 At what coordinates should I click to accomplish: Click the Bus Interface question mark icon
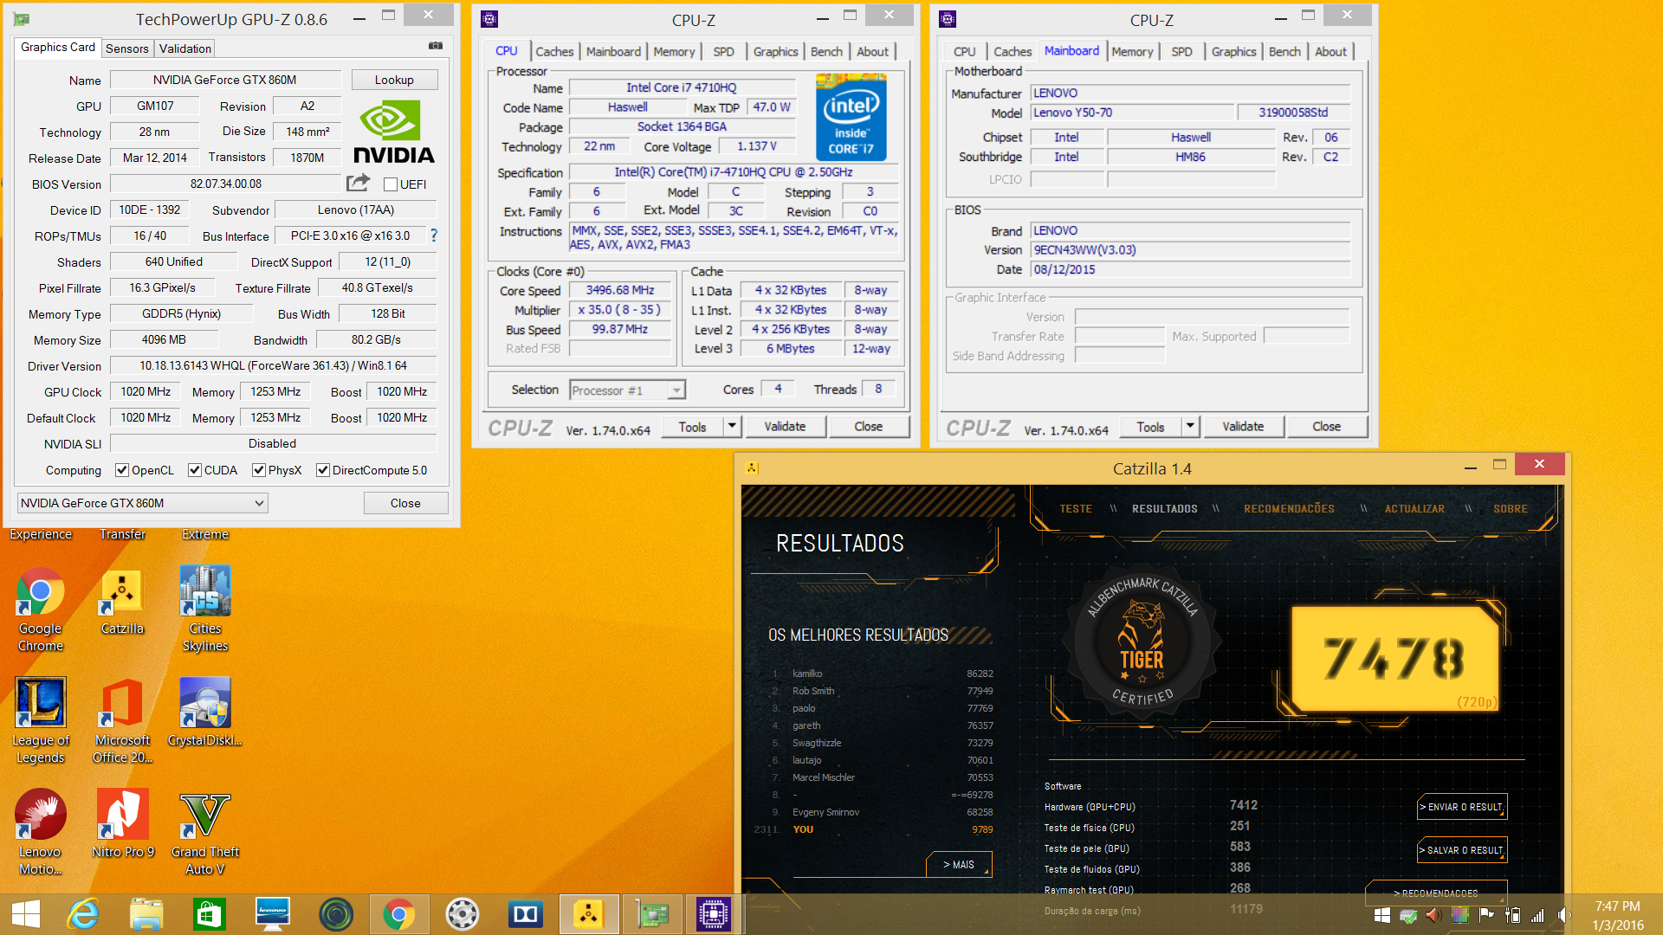[434, 235]
